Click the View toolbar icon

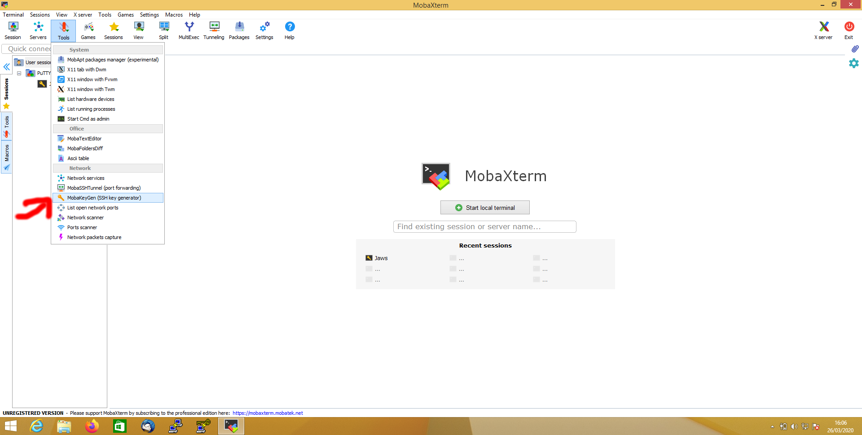[x=139, y=30]
